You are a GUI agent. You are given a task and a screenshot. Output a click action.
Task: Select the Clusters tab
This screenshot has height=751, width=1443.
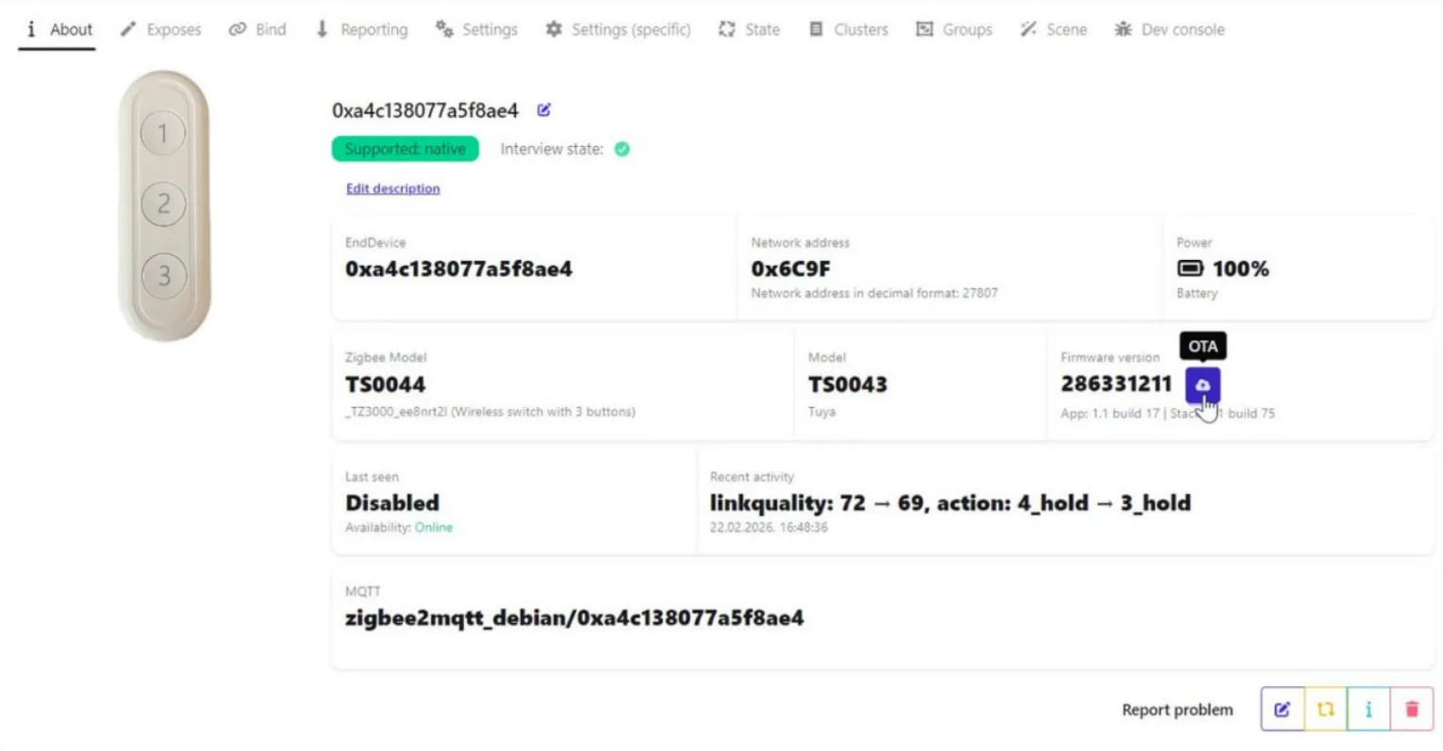pyautogui.click(x=849, y=29)
